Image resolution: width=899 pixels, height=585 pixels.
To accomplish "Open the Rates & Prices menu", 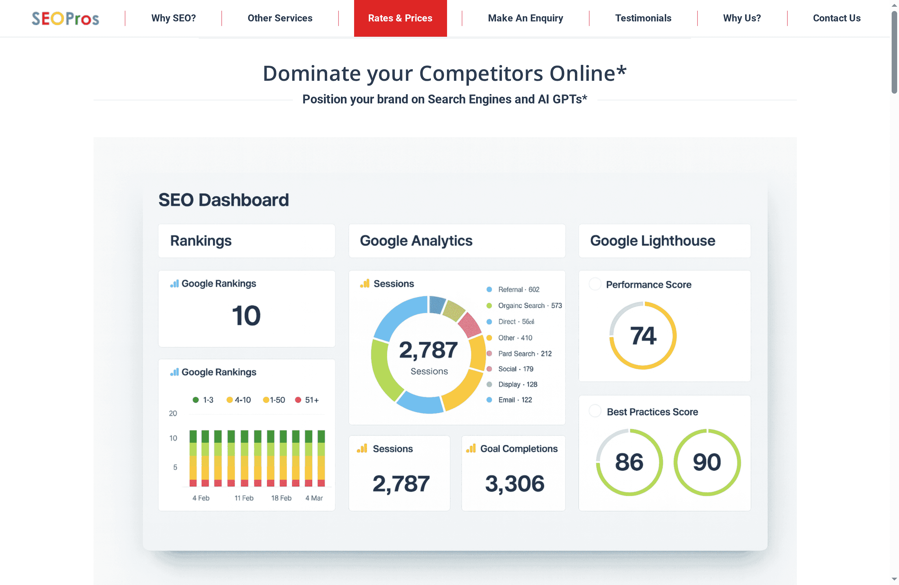I will (400, 18).
